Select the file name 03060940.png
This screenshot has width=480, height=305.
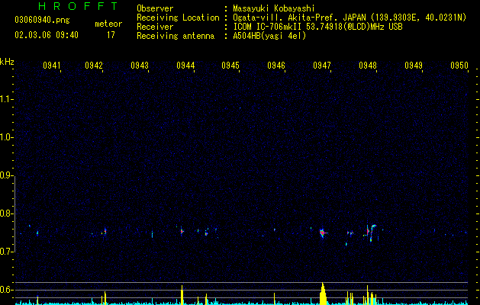tap(42, 21)
